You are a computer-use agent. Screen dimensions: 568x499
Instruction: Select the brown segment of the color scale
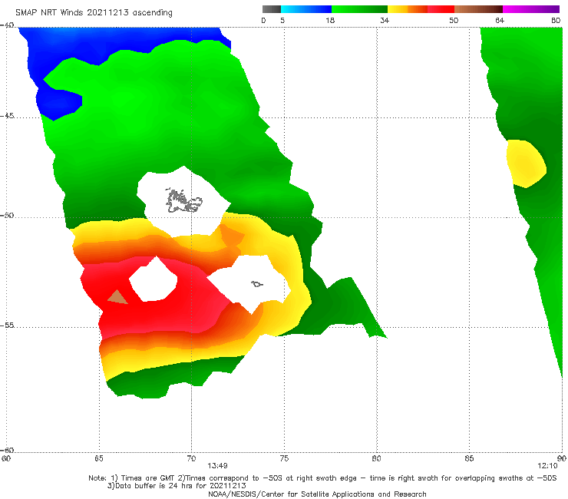478,9
